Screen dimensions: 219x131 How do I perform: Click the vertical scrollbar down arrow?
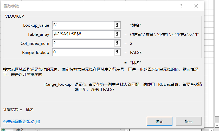coord(217,125)
